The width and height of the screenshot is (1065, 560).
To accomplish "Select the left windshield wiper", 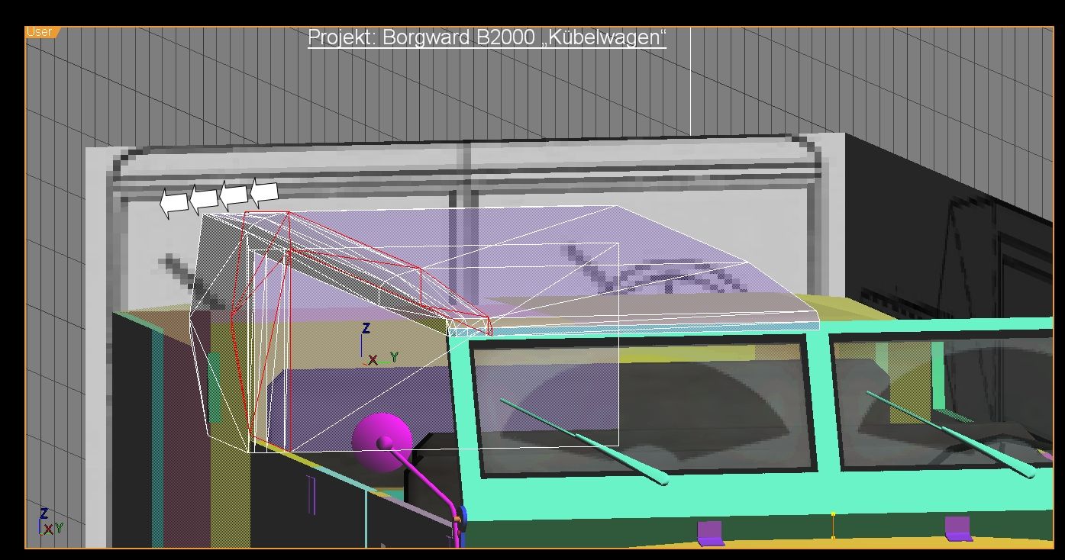I will point(583,440).
